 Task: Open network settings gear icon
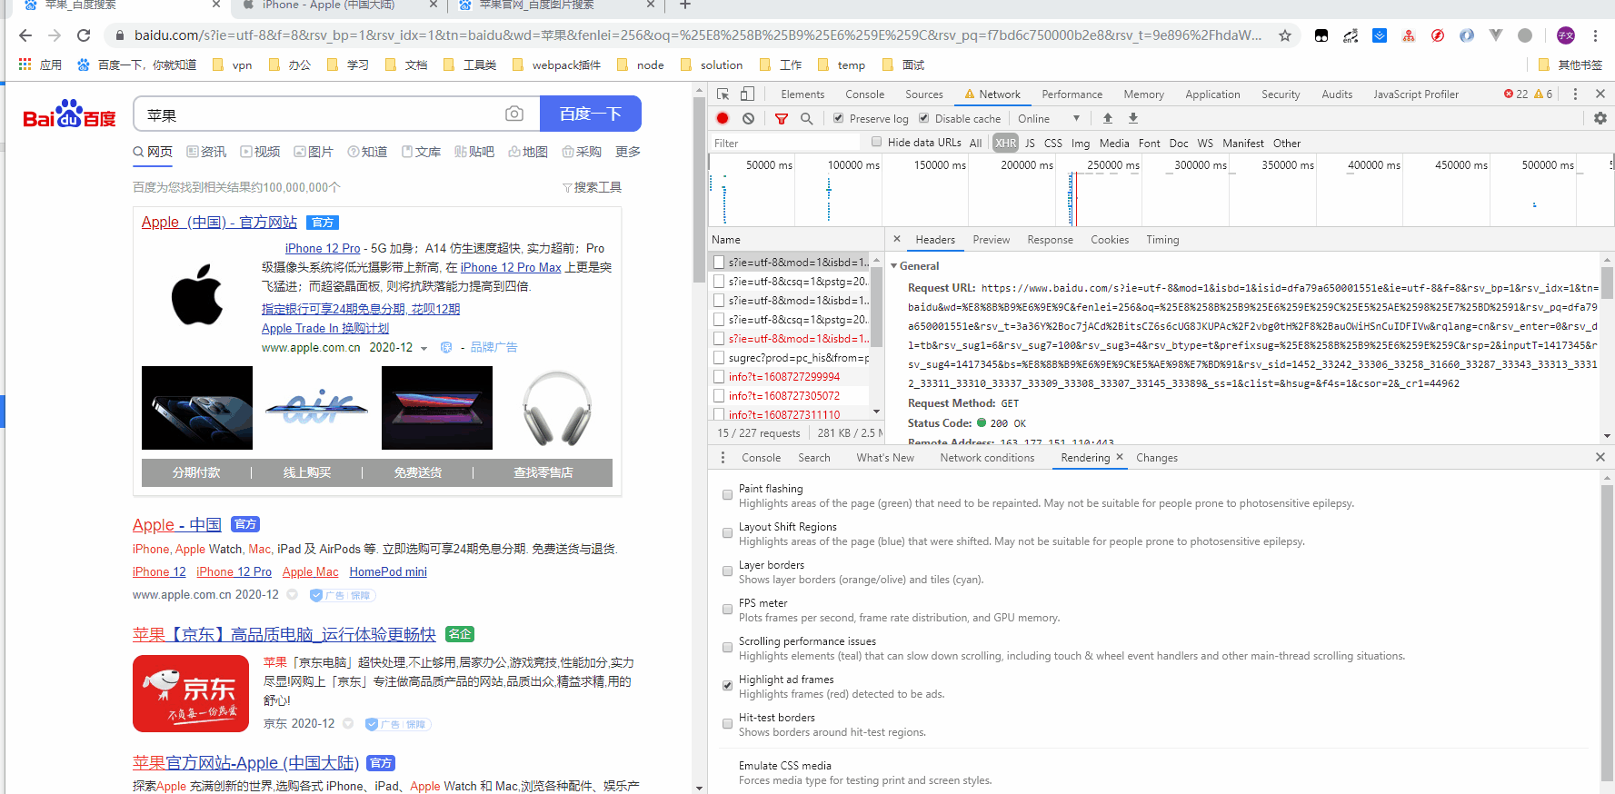1600,118
